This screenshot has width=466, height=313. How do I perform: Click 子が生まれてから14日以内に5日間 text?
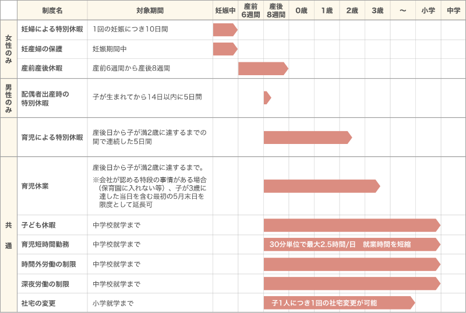pyautogui.click(x=147, y=97)
